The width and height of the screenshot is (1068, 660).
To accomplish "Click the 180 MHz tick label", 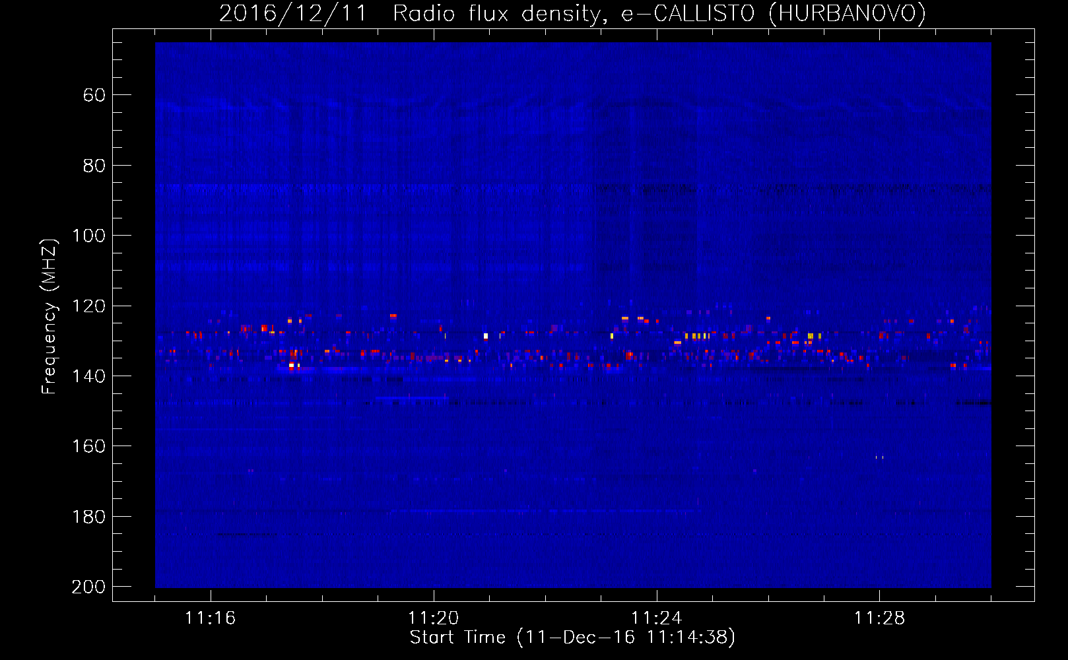I will 88,517.
